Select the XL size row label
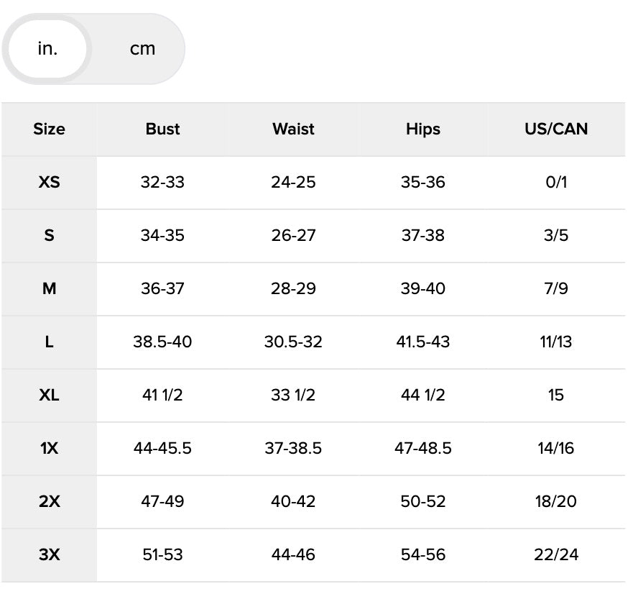638x594 pixels. pyautogui.click(x=49, y=396)
